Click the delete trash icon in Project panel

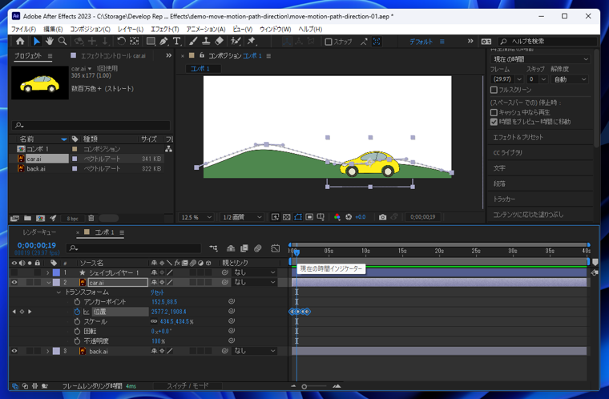coord(91,219)
